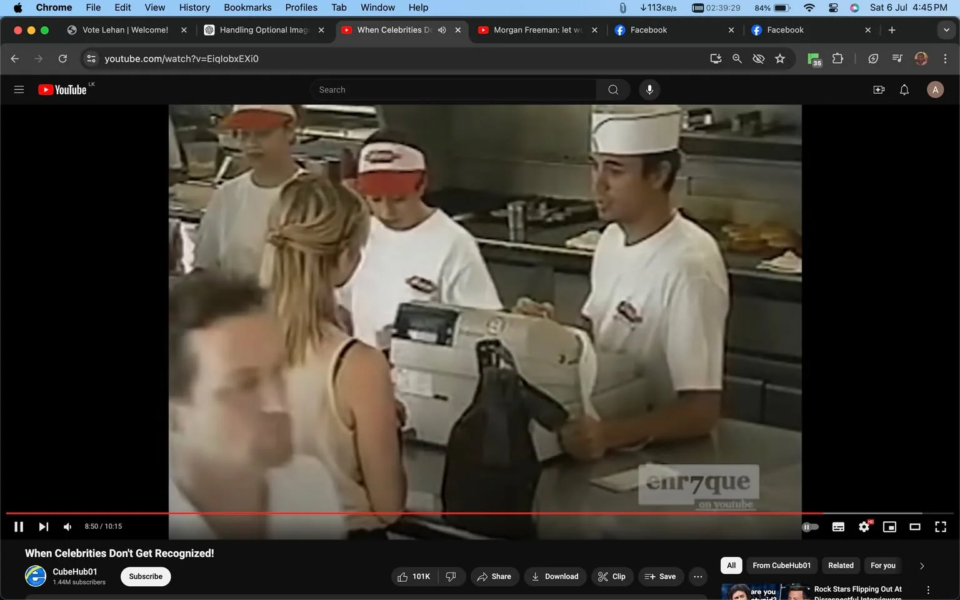Select the Related filter chip
This screenshot has height=600, width=960.
[x=841, y=566]
